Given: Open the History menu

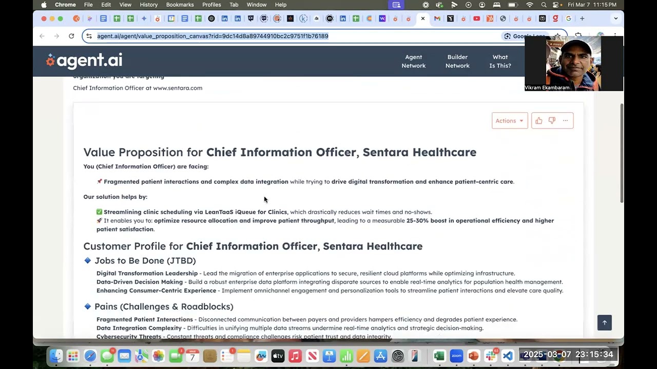Looking at the screenshot, I should point(149,5).
